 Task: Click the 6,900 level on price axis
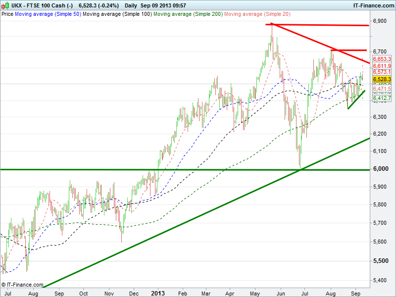(x=381, y=21)
